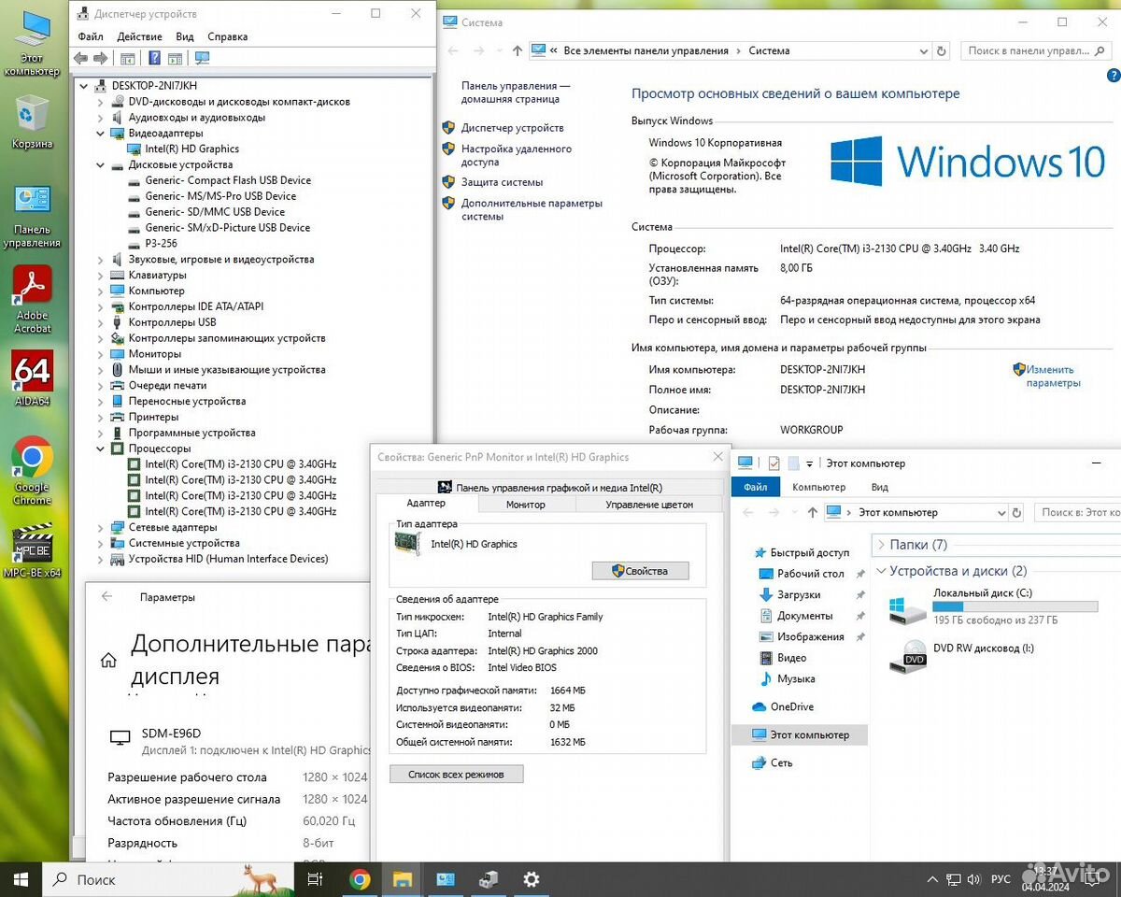Open Панель управления графикой и медиа Intel(R) tab
This screenshot has width=1121, height=897.
(549, 487)
